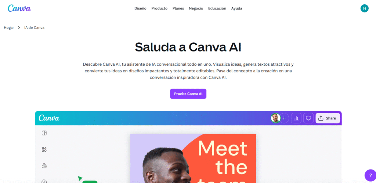Click the plus icon to add collaborator
The width and height of the screenshot is (376, 183).
coord(284,118)
